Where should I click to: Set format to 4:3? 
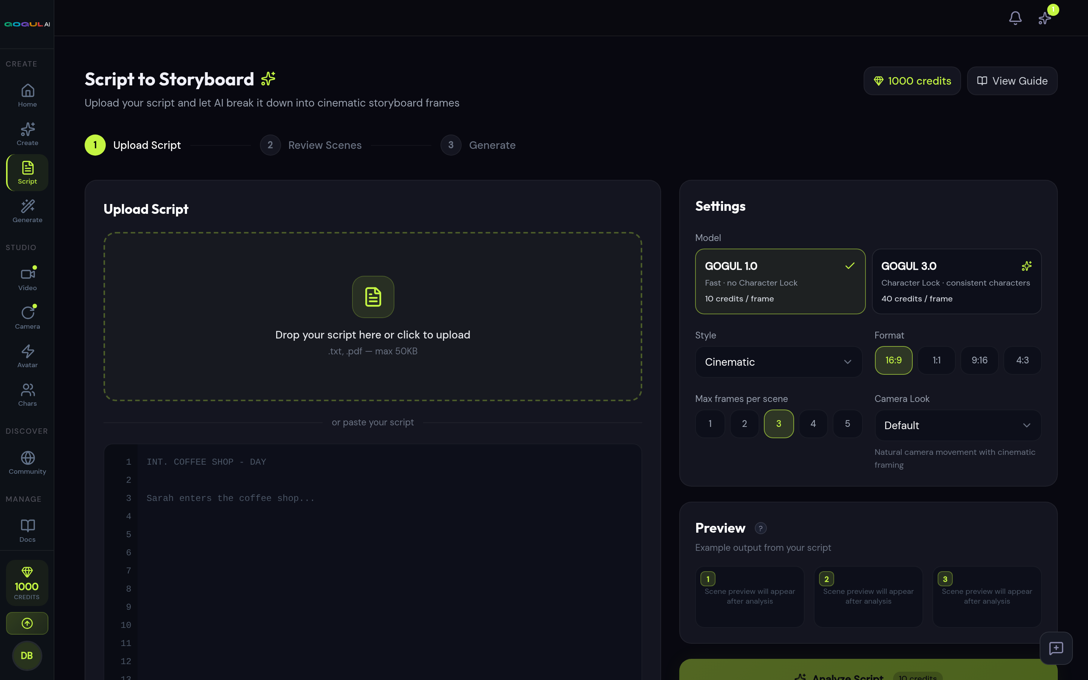tap(1022, 360)
